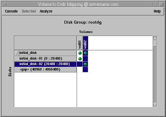The height and width of the screenshot is (117, 166).
Task: Click the empty gap cell under vol02
Action: point(85,70)
